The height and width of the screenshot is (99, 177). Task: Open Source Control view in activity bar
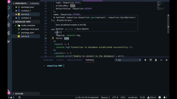tap(9, 16)
